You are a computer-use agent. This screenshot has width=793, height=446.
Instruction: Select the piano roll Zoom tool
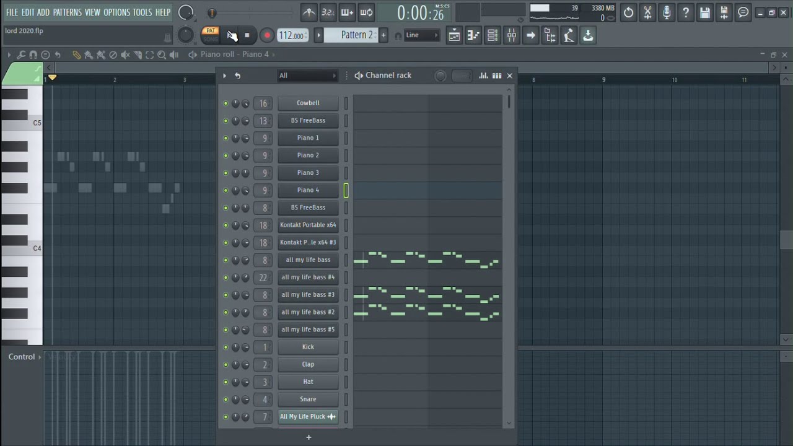(x=162, y=55)
